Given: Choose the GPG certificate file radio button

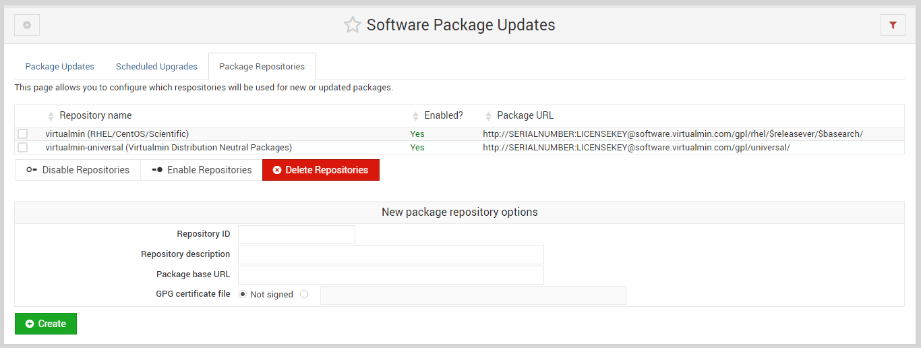Looking at the screenshot, I should (x=304, y=294).
